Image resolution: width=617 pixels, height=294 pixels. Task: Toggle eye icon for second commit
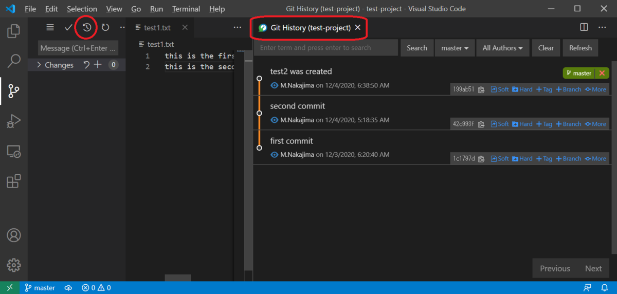[x=275, y=120]
